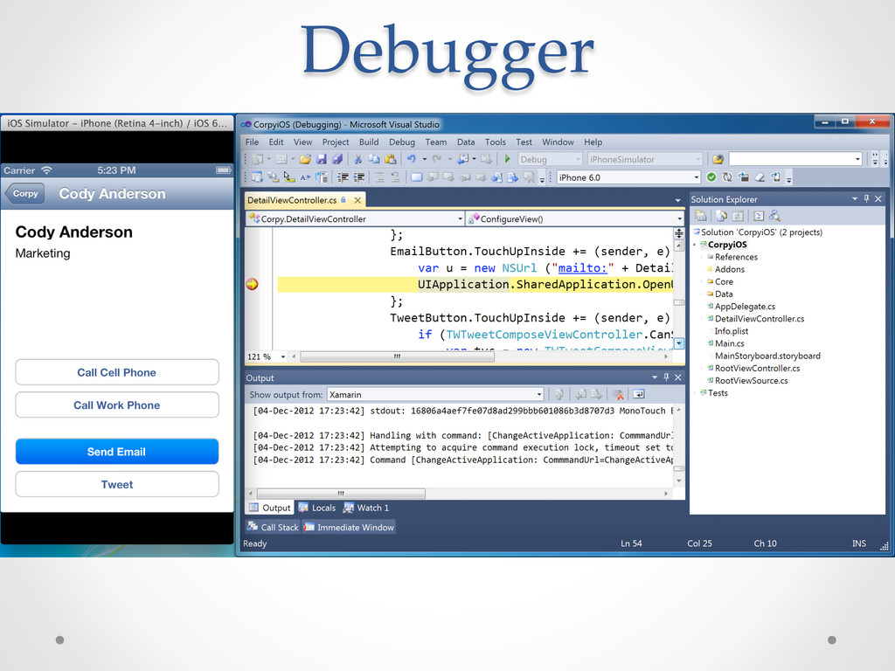Open the Call Stack tab
The width and height of the screenshot is (895, 671).
(273, 527)
